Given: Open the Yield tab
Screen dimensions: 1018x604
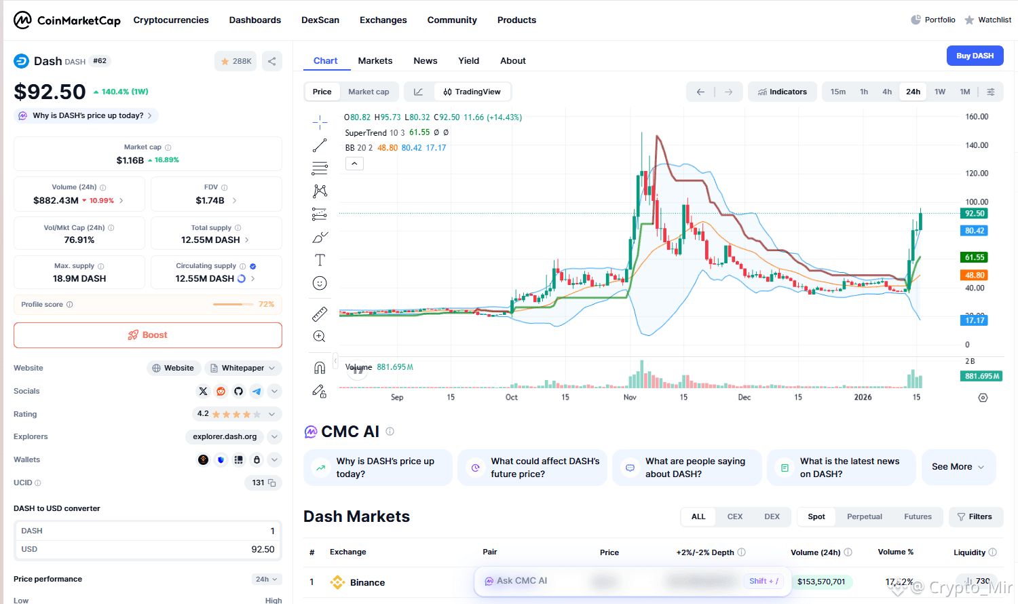Looking at the screenshot, I should click(469, 60).
